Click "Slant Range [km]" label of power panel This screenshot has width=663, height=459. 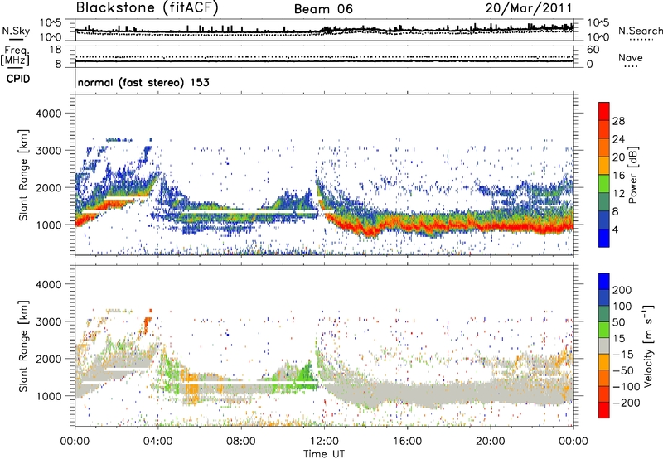pos(23,175)
